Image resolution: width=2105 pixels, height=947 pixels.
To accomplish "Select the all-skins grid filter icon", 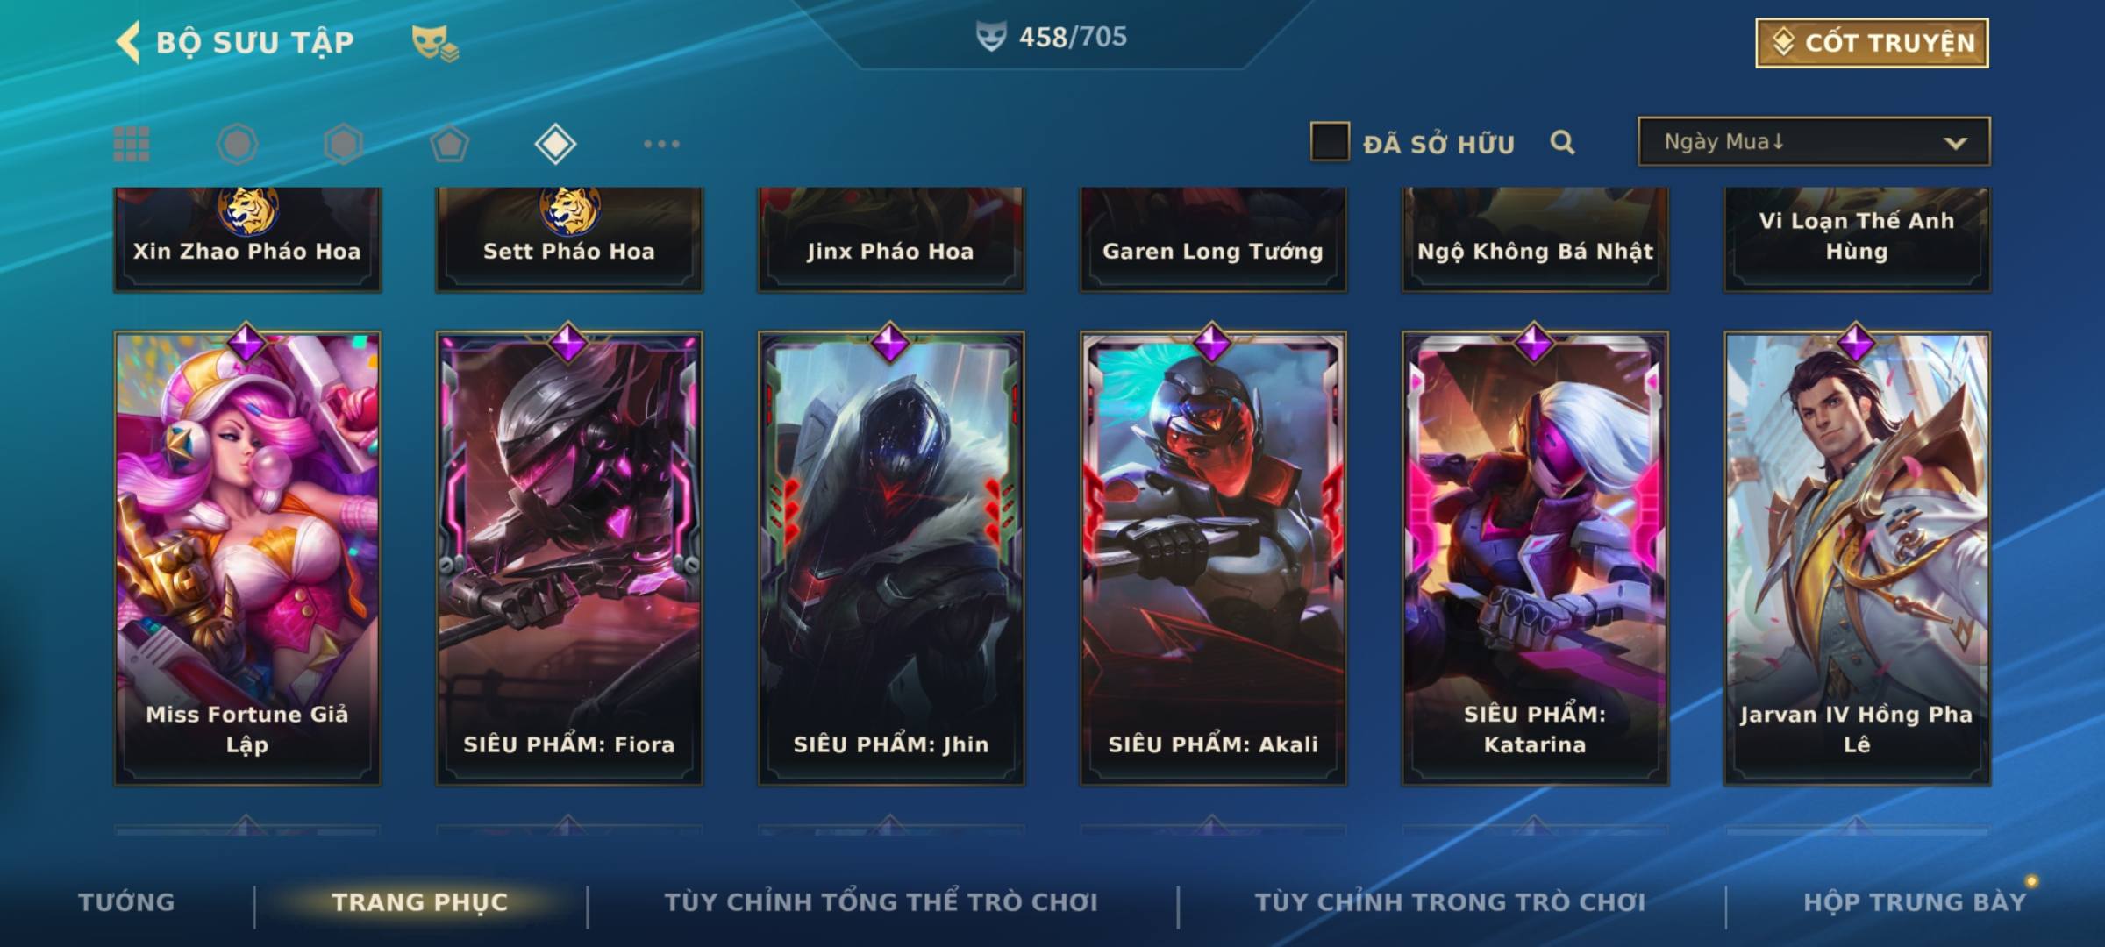I will [x=132, y=144].
